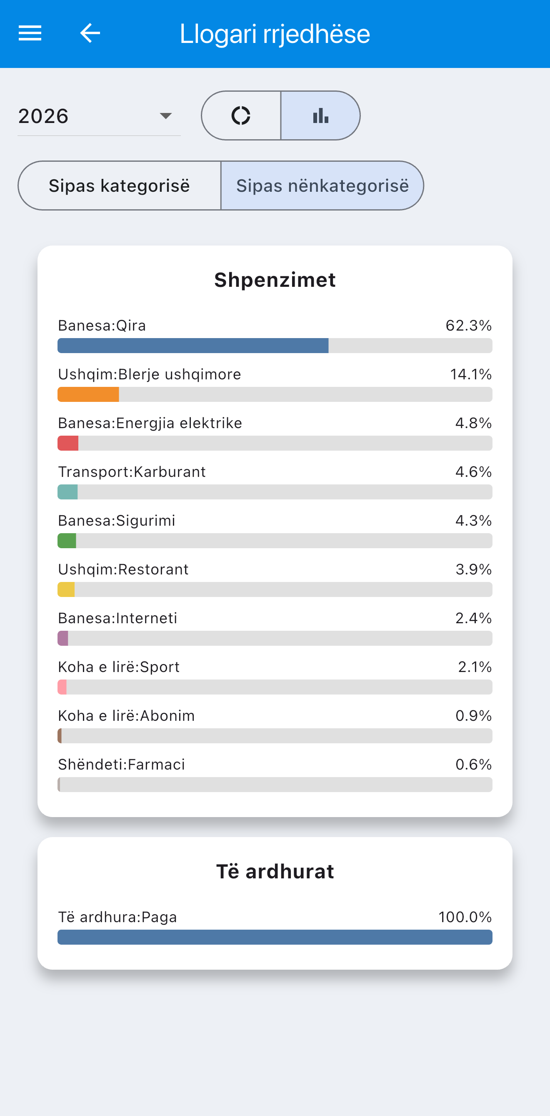550x1116 pixels.
Task: Click the Ushqim:Blerje ushqimore orange bar
Action: click(88, 395)
